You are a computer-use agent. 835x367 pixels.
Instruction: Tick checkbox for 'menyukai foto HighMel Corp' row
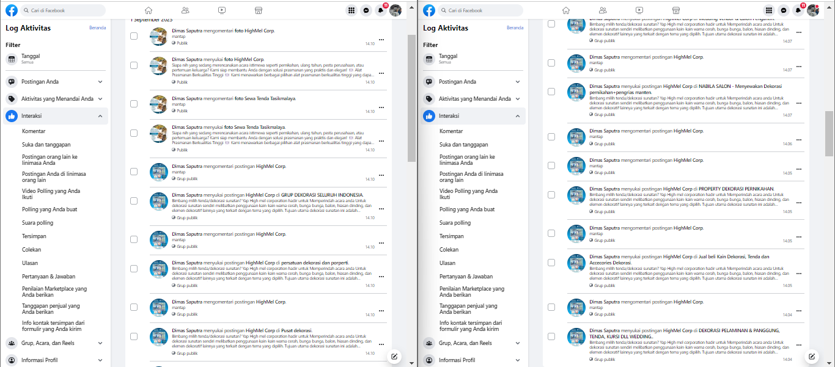pos(134,65)
